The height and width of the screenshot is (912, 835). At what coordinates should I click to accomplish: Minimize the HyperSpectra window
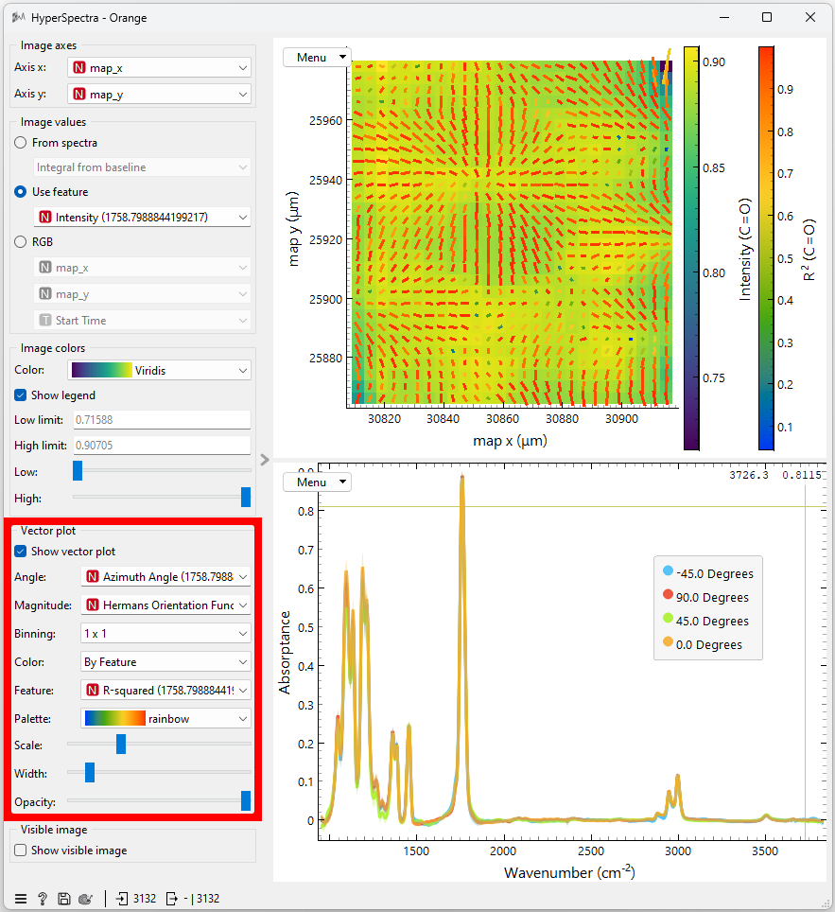coord(724,17)
